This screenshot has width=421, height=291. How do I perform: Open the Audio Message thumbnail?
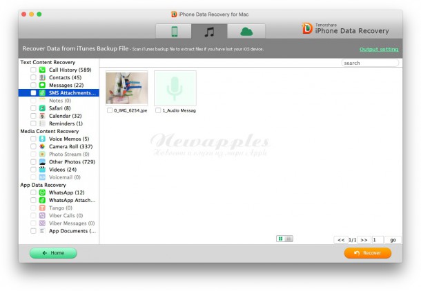(175, 88)
